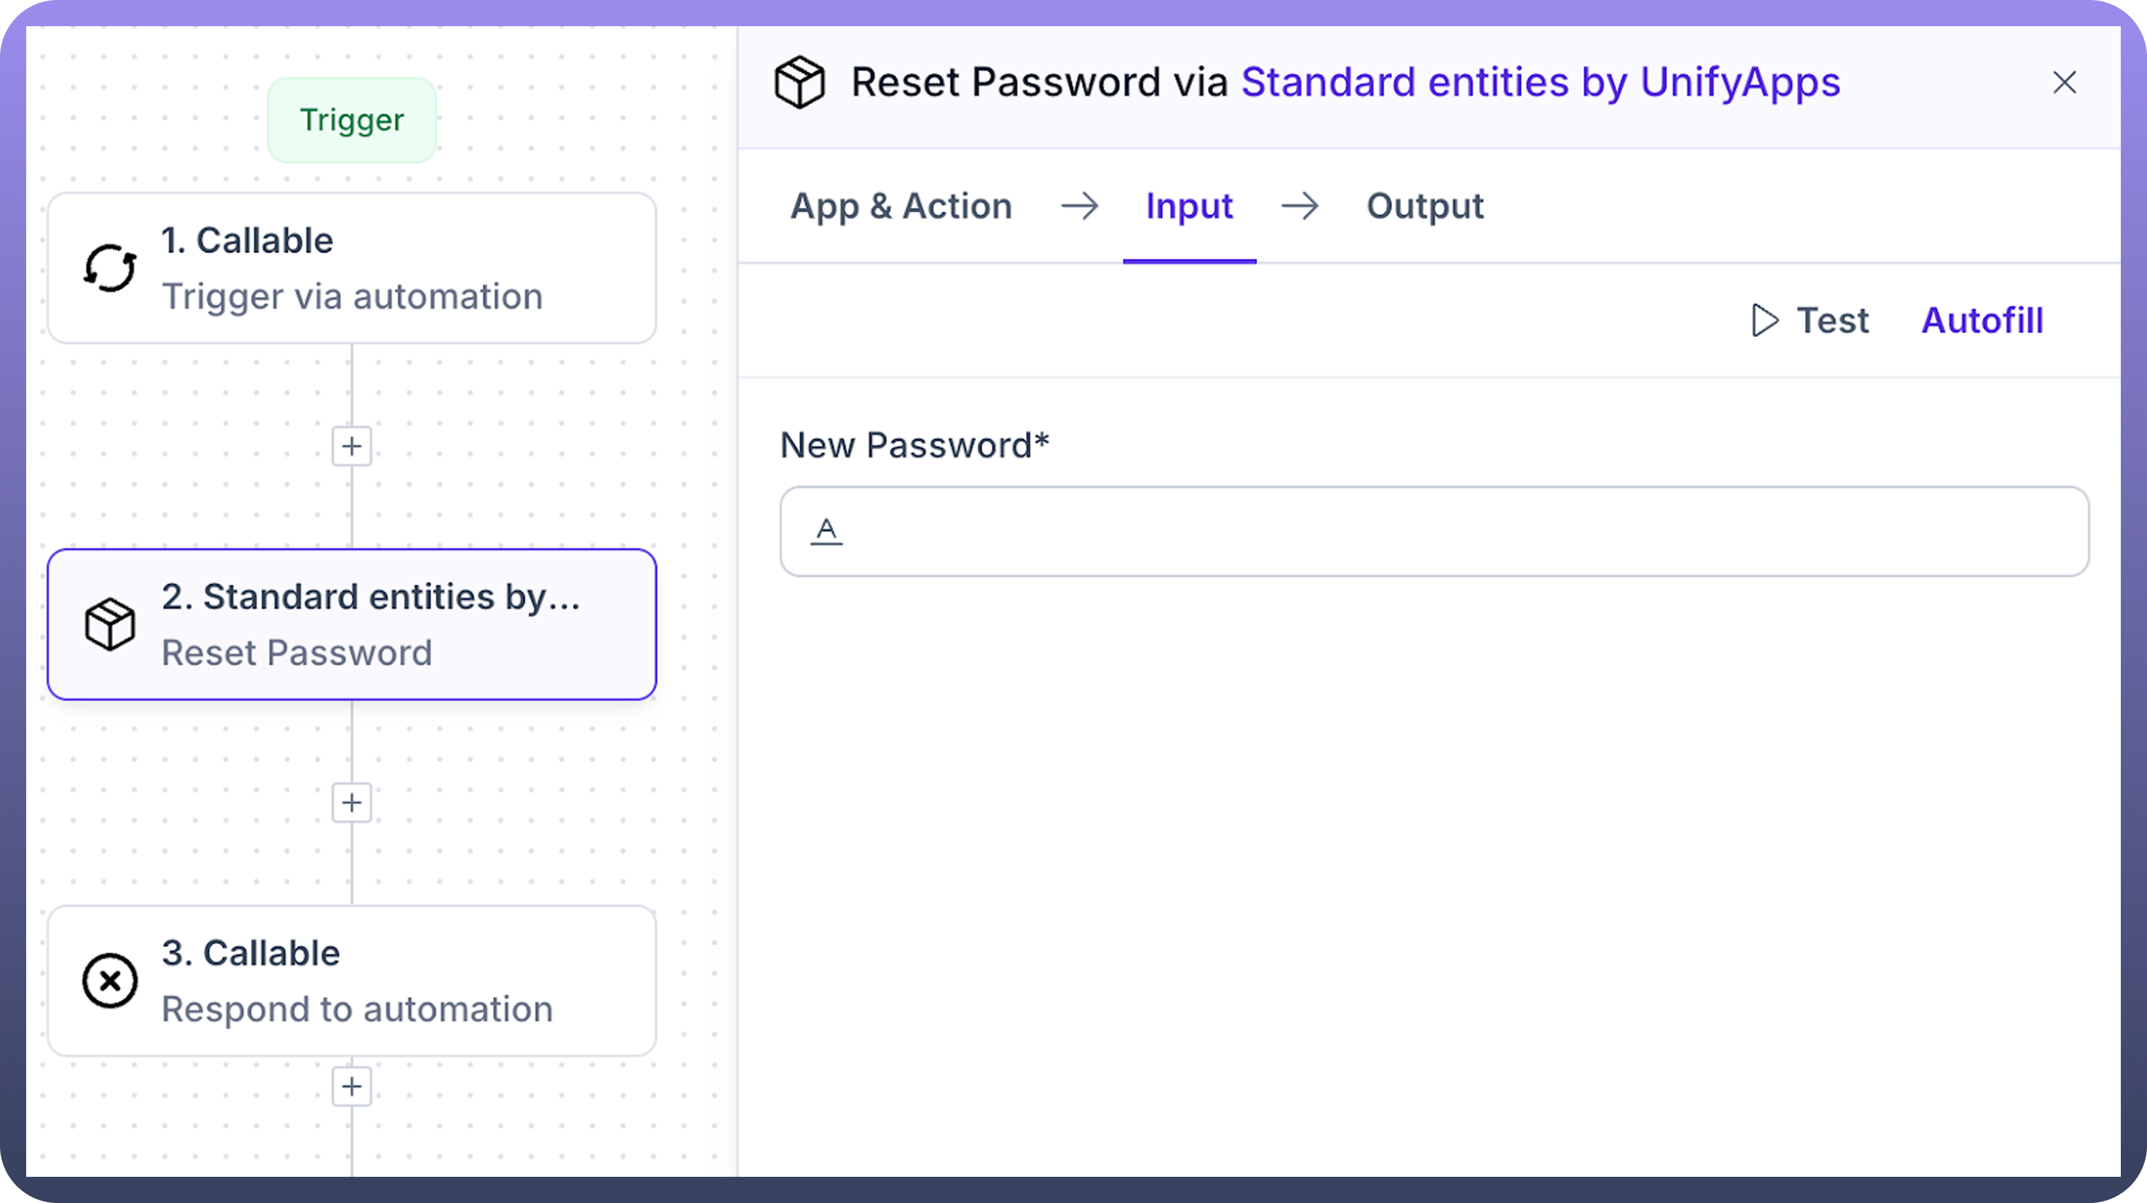Click the X-circle icon on Respond to automation
The height and width of the screenshot is (1203, 2147).
tap(109, 980)
